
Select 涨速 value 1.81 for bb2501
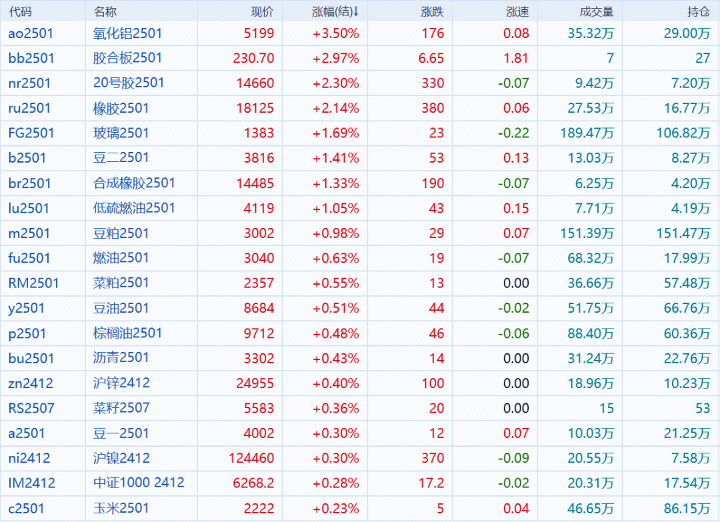point(516,58)
